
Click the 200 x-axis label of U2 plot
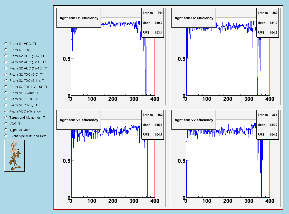(x=228, y=99)
